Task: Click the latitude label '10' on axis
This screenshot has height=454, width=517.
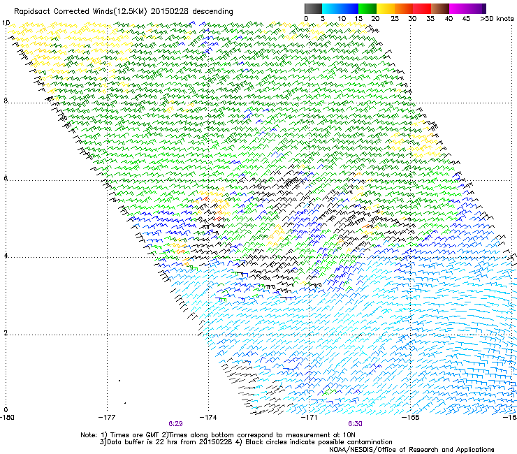Action: (6, 23)
